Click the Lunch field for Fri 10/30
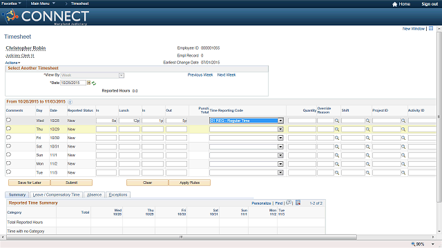The width and height of the screenshot is (442, 248). point(129,138)
